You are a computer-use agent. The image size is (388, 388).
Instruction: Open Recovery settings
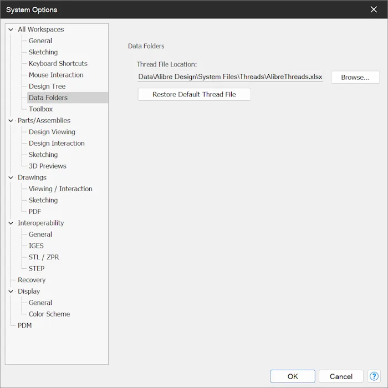[32, 279]
